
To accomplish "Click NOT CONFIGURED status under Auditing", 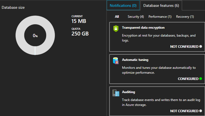I will click(x=184, y=111).
